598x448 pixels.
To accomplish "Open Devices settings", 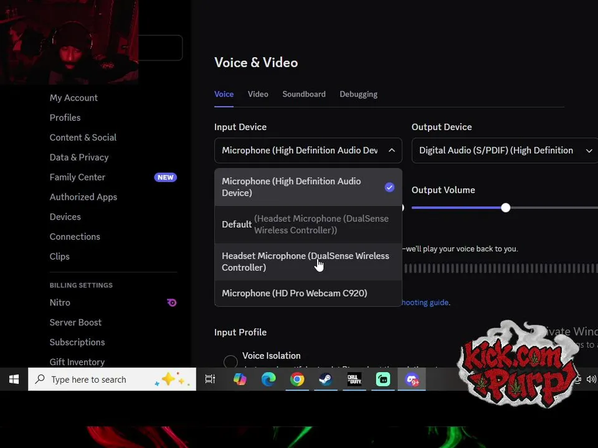I will click(x=65, y=217).
